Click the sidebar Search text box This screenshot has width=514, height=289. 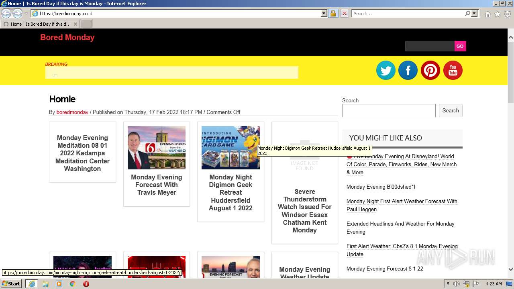tap(389, 110)
